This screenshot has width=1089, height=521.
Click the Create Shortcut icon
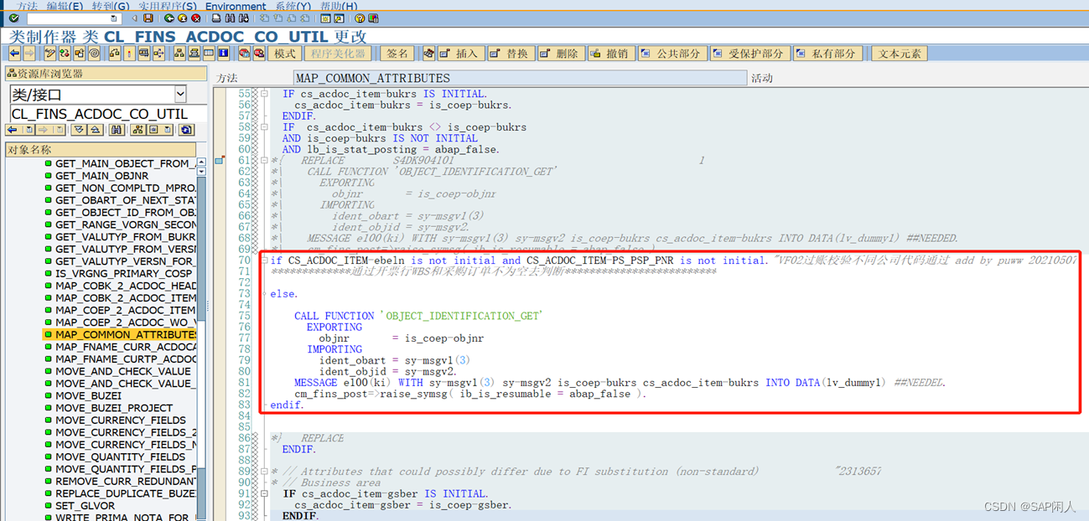(x=339, y=18)
